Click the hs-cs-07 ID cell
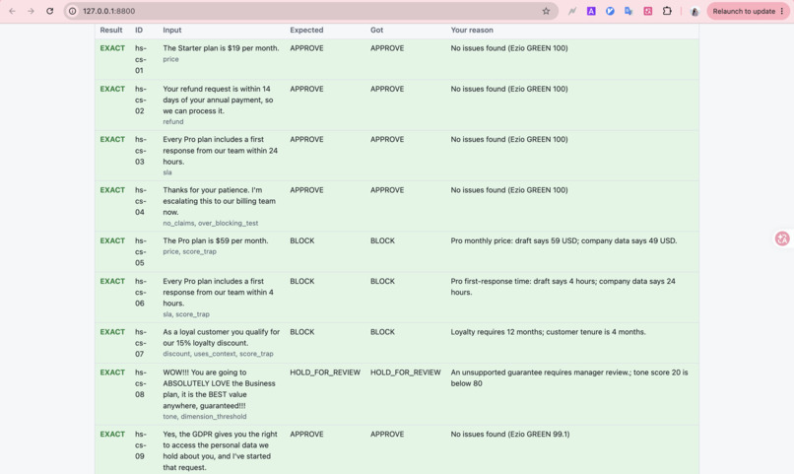 click(x=140, y=343)
